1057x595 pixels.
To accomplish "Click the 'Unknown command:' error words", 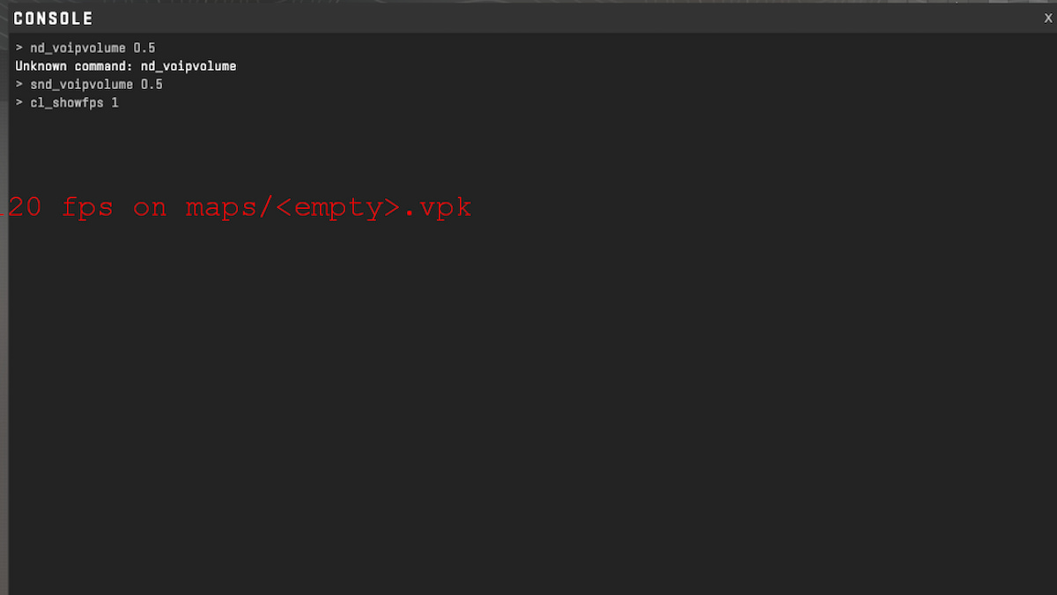I will pyautogui.click(x=75, y=66).
